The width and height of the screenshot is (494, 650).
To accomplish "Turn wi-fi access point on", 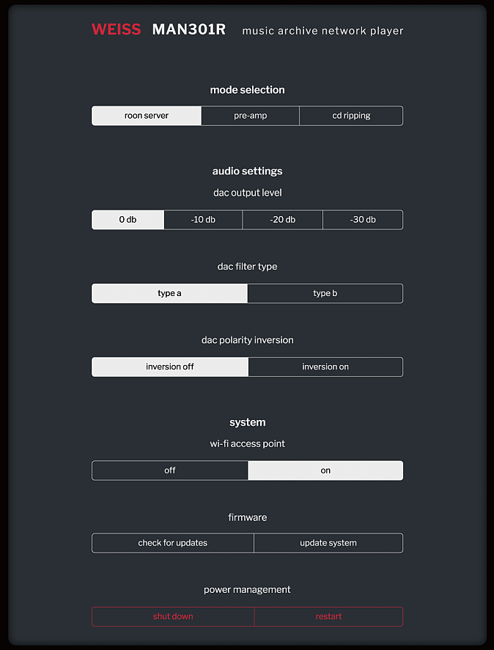I will pyautogui.click(x=325, y=470).
